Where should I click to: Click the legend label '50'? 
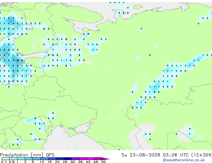[x=103, y=162]
